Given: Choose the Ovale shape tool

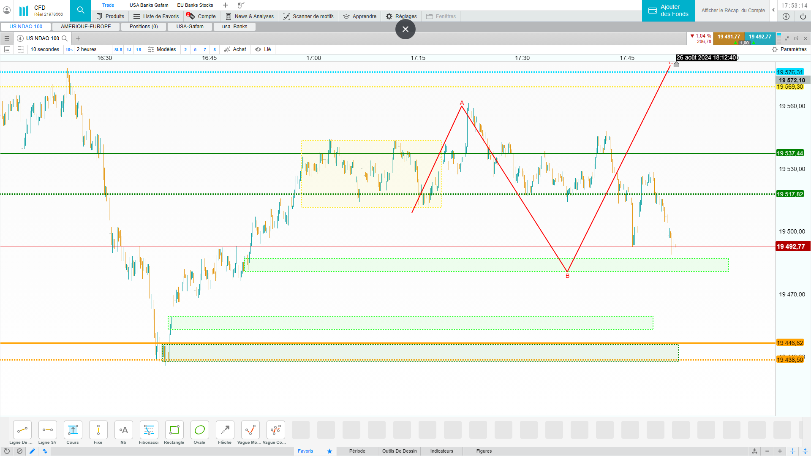Looking at the screenshot, I should (x=199, y=430).
